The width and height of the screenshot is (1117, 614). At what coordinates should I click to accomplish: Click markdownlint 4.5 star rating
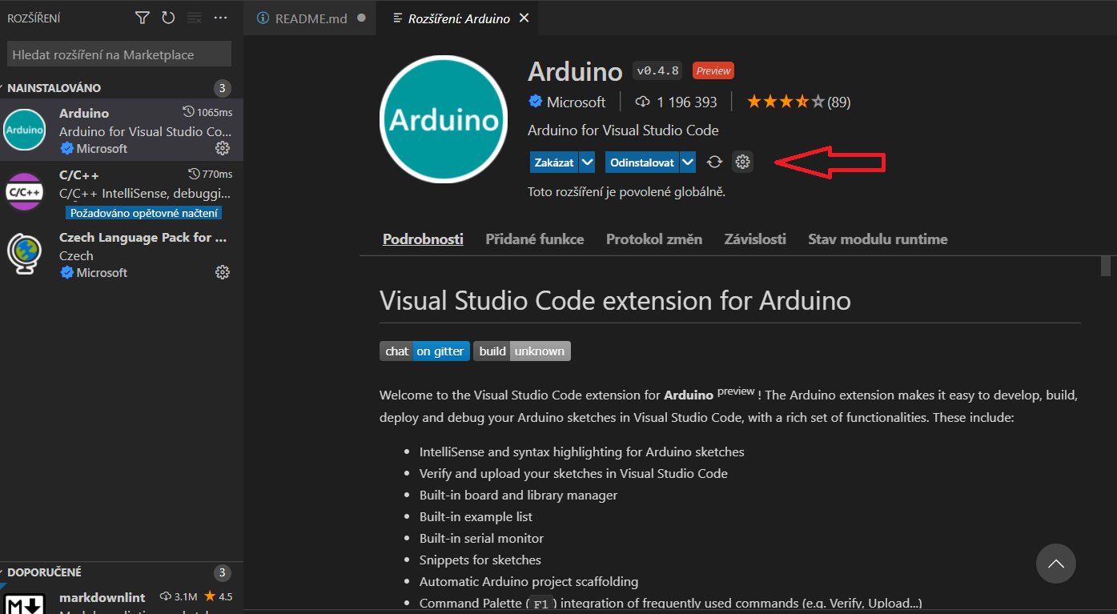pyautogui.click(x=219, y=596)
